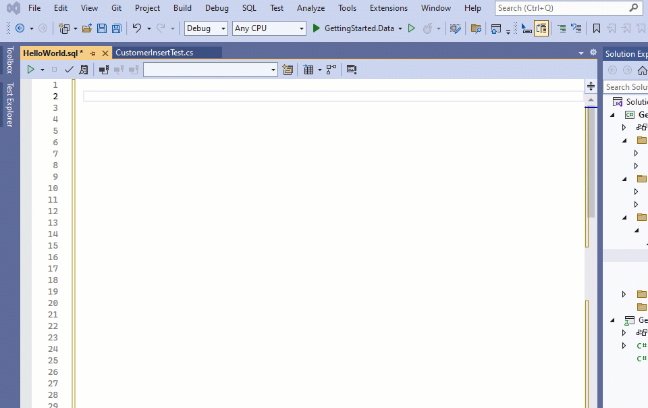Image resolution: width=648 pixels, height=408 pixels.
Task: Open the GettingStarted.Data startup project dropdown arrow
Action: click(400, 28)
